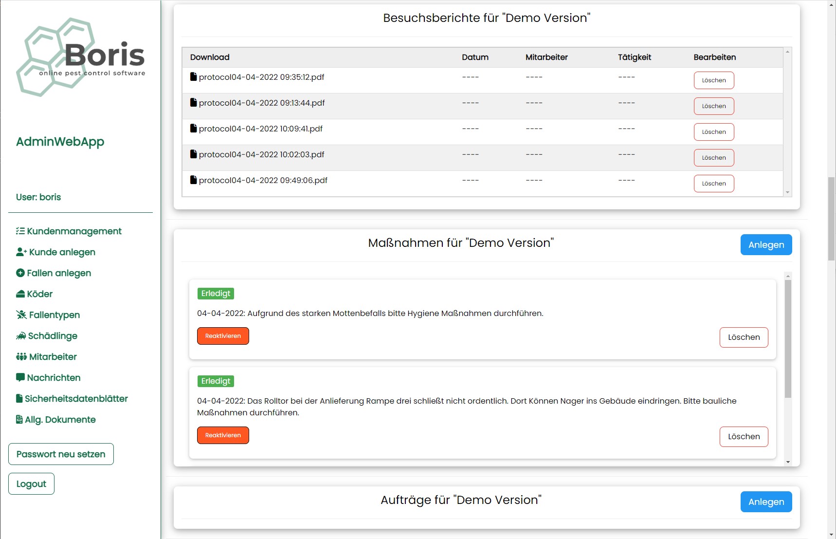Viewport: 836px width, 539px height.
Task: Click file icon of protocol 09:35:12 PDF
Action: coord(194,77)
